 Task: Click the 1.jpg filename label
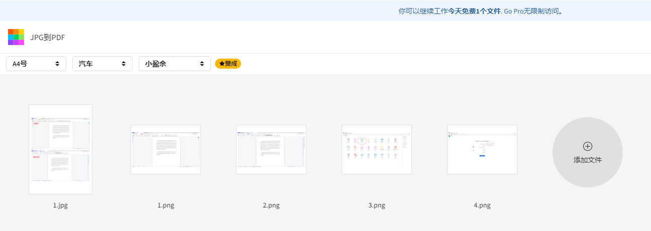pyautogui.click(x=60, y=205)
